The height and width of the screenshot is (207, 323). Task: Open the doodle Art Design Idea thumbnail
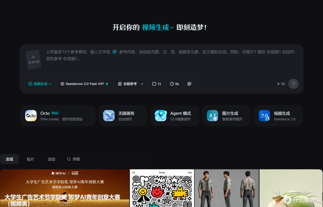[x=162, y=188]
